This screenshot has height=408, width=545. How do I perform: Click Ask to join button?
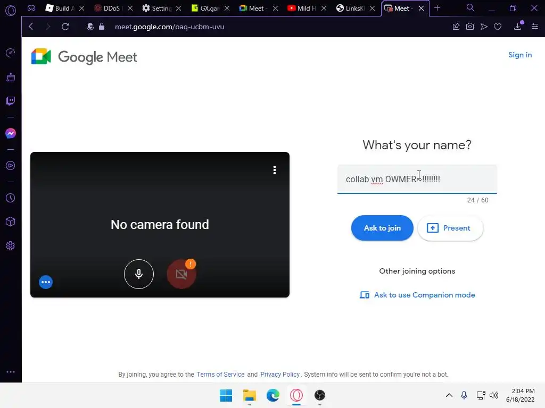coord(382,228)
